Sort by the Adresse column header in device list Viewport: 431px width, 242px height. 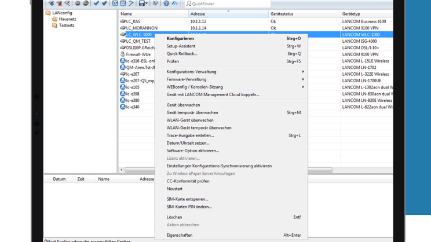(x=228, y=14)
